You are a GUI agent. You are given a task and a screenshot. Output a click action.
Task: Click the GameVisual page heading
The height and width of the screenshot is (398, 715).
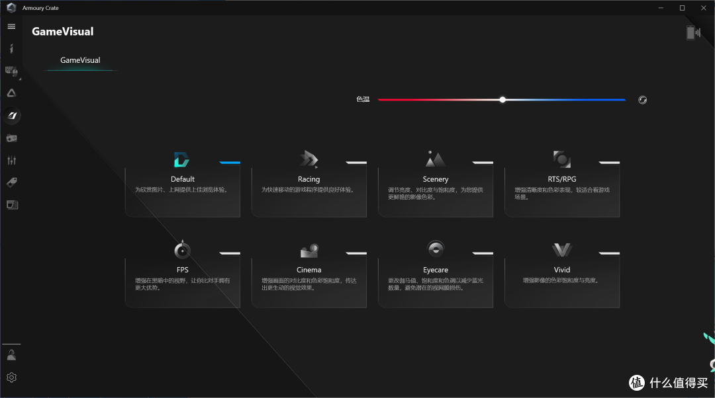(x=62, y=32)
